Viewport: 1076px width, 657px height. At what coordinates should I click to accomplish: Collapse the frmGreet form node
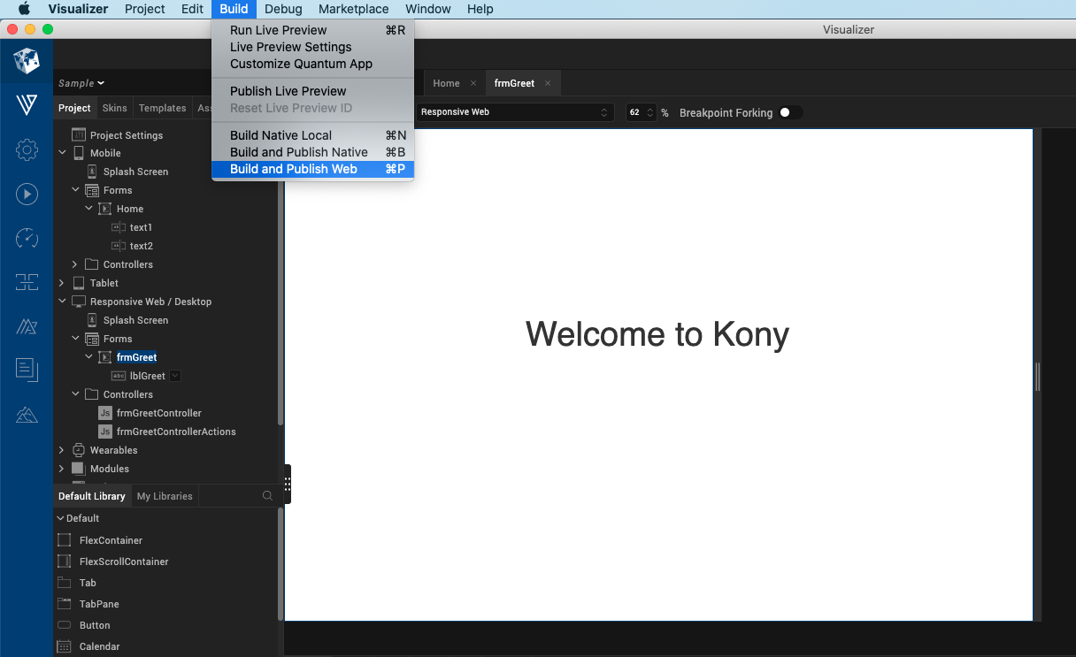click(88, 357)
